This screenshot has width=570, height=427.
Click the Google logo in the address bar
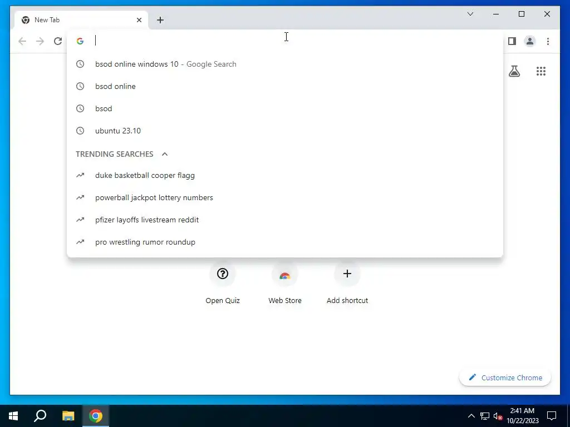[80, 41]
